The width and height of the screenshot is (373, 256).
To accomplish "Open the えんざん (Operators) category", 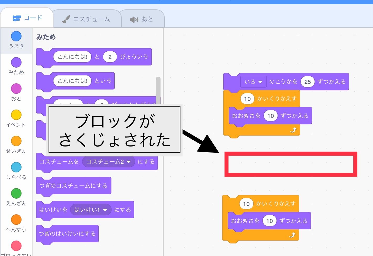I will click(16, 197).
